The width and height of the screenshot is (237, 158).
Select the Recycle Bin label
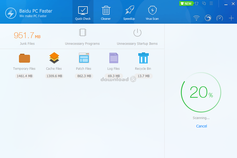tap(143, 69)
